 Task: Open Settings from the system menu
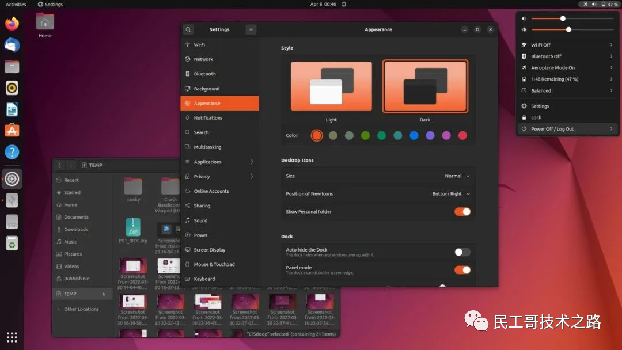point(568,106)
